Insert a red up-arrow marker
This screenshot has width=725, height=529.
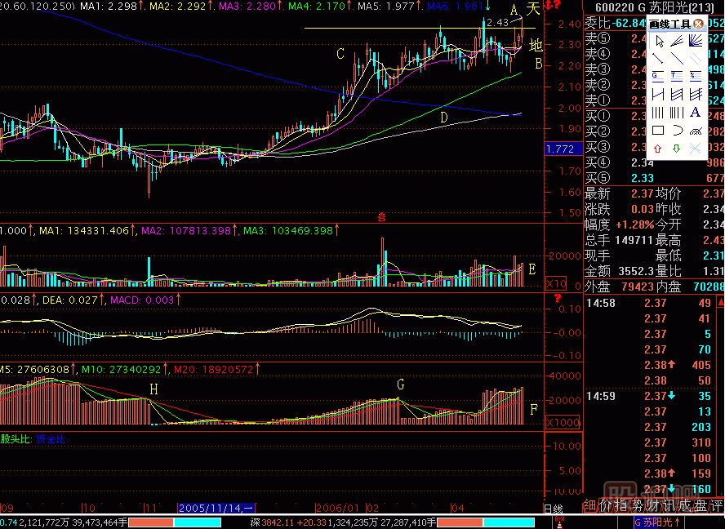click(x=657, y=149)
